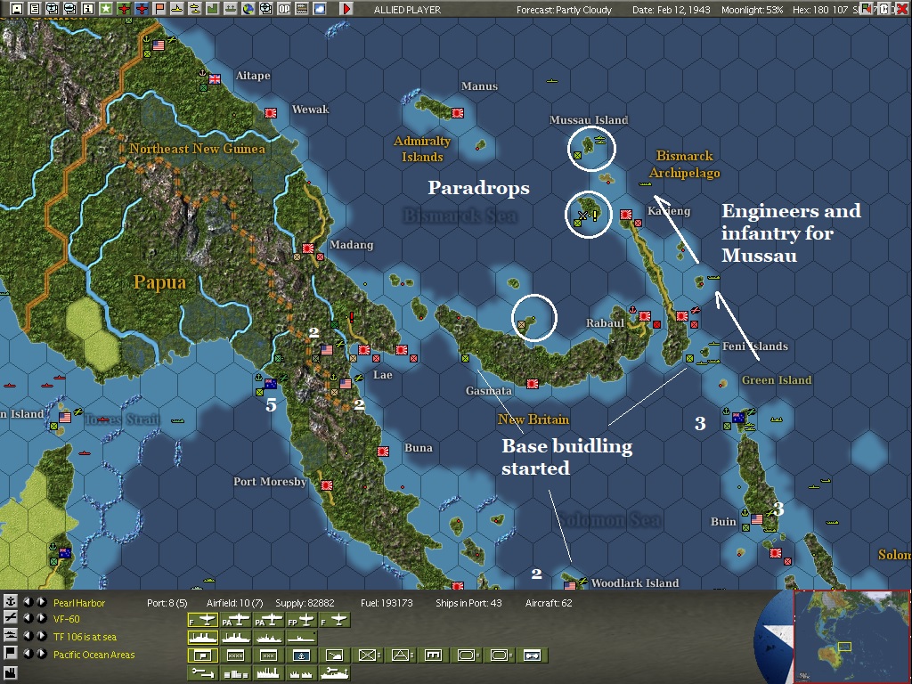Screen dimensions: 912x684
Task: Select the first PA patrol aircraft button
Action: click(x=235, y=620)
